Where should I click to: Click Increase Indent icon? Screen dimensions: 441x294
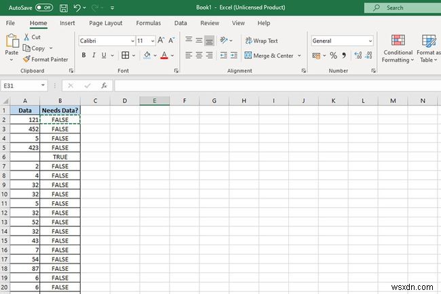pos(234,56)
